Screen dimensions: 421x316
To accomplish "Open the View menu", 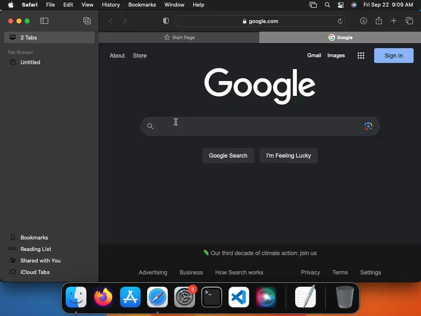I will [88, 5].
